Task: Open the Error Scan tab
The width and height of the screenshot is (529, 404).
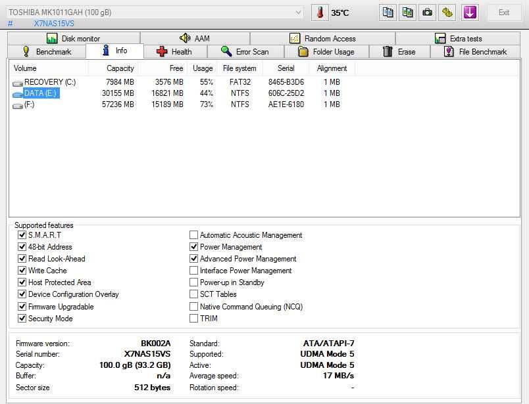Action: click(245, 51)
